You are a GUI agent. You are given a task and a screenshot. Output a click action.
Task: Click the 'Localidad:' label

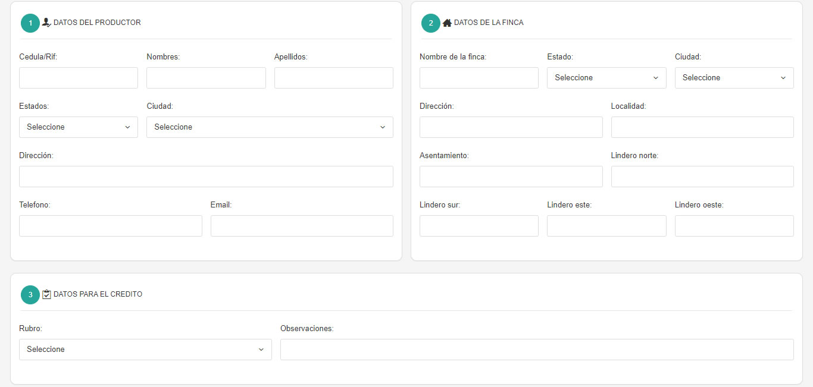pos(628,106)
